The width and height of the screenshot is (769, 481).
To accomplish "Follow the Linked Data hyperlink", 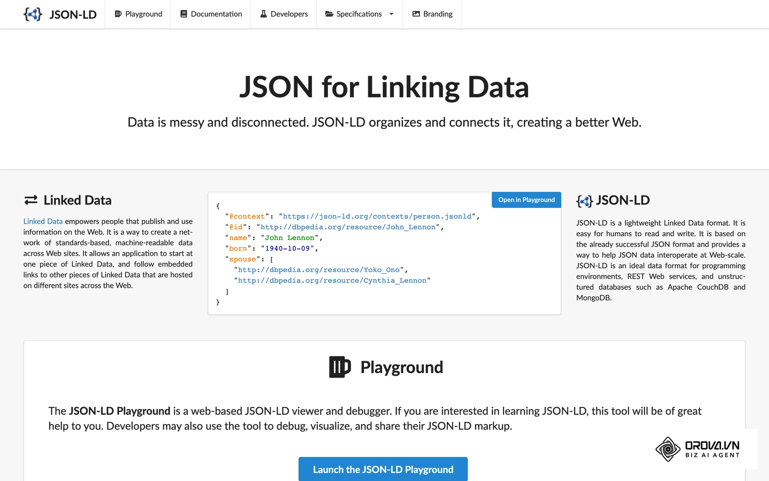I will (43, 221).
